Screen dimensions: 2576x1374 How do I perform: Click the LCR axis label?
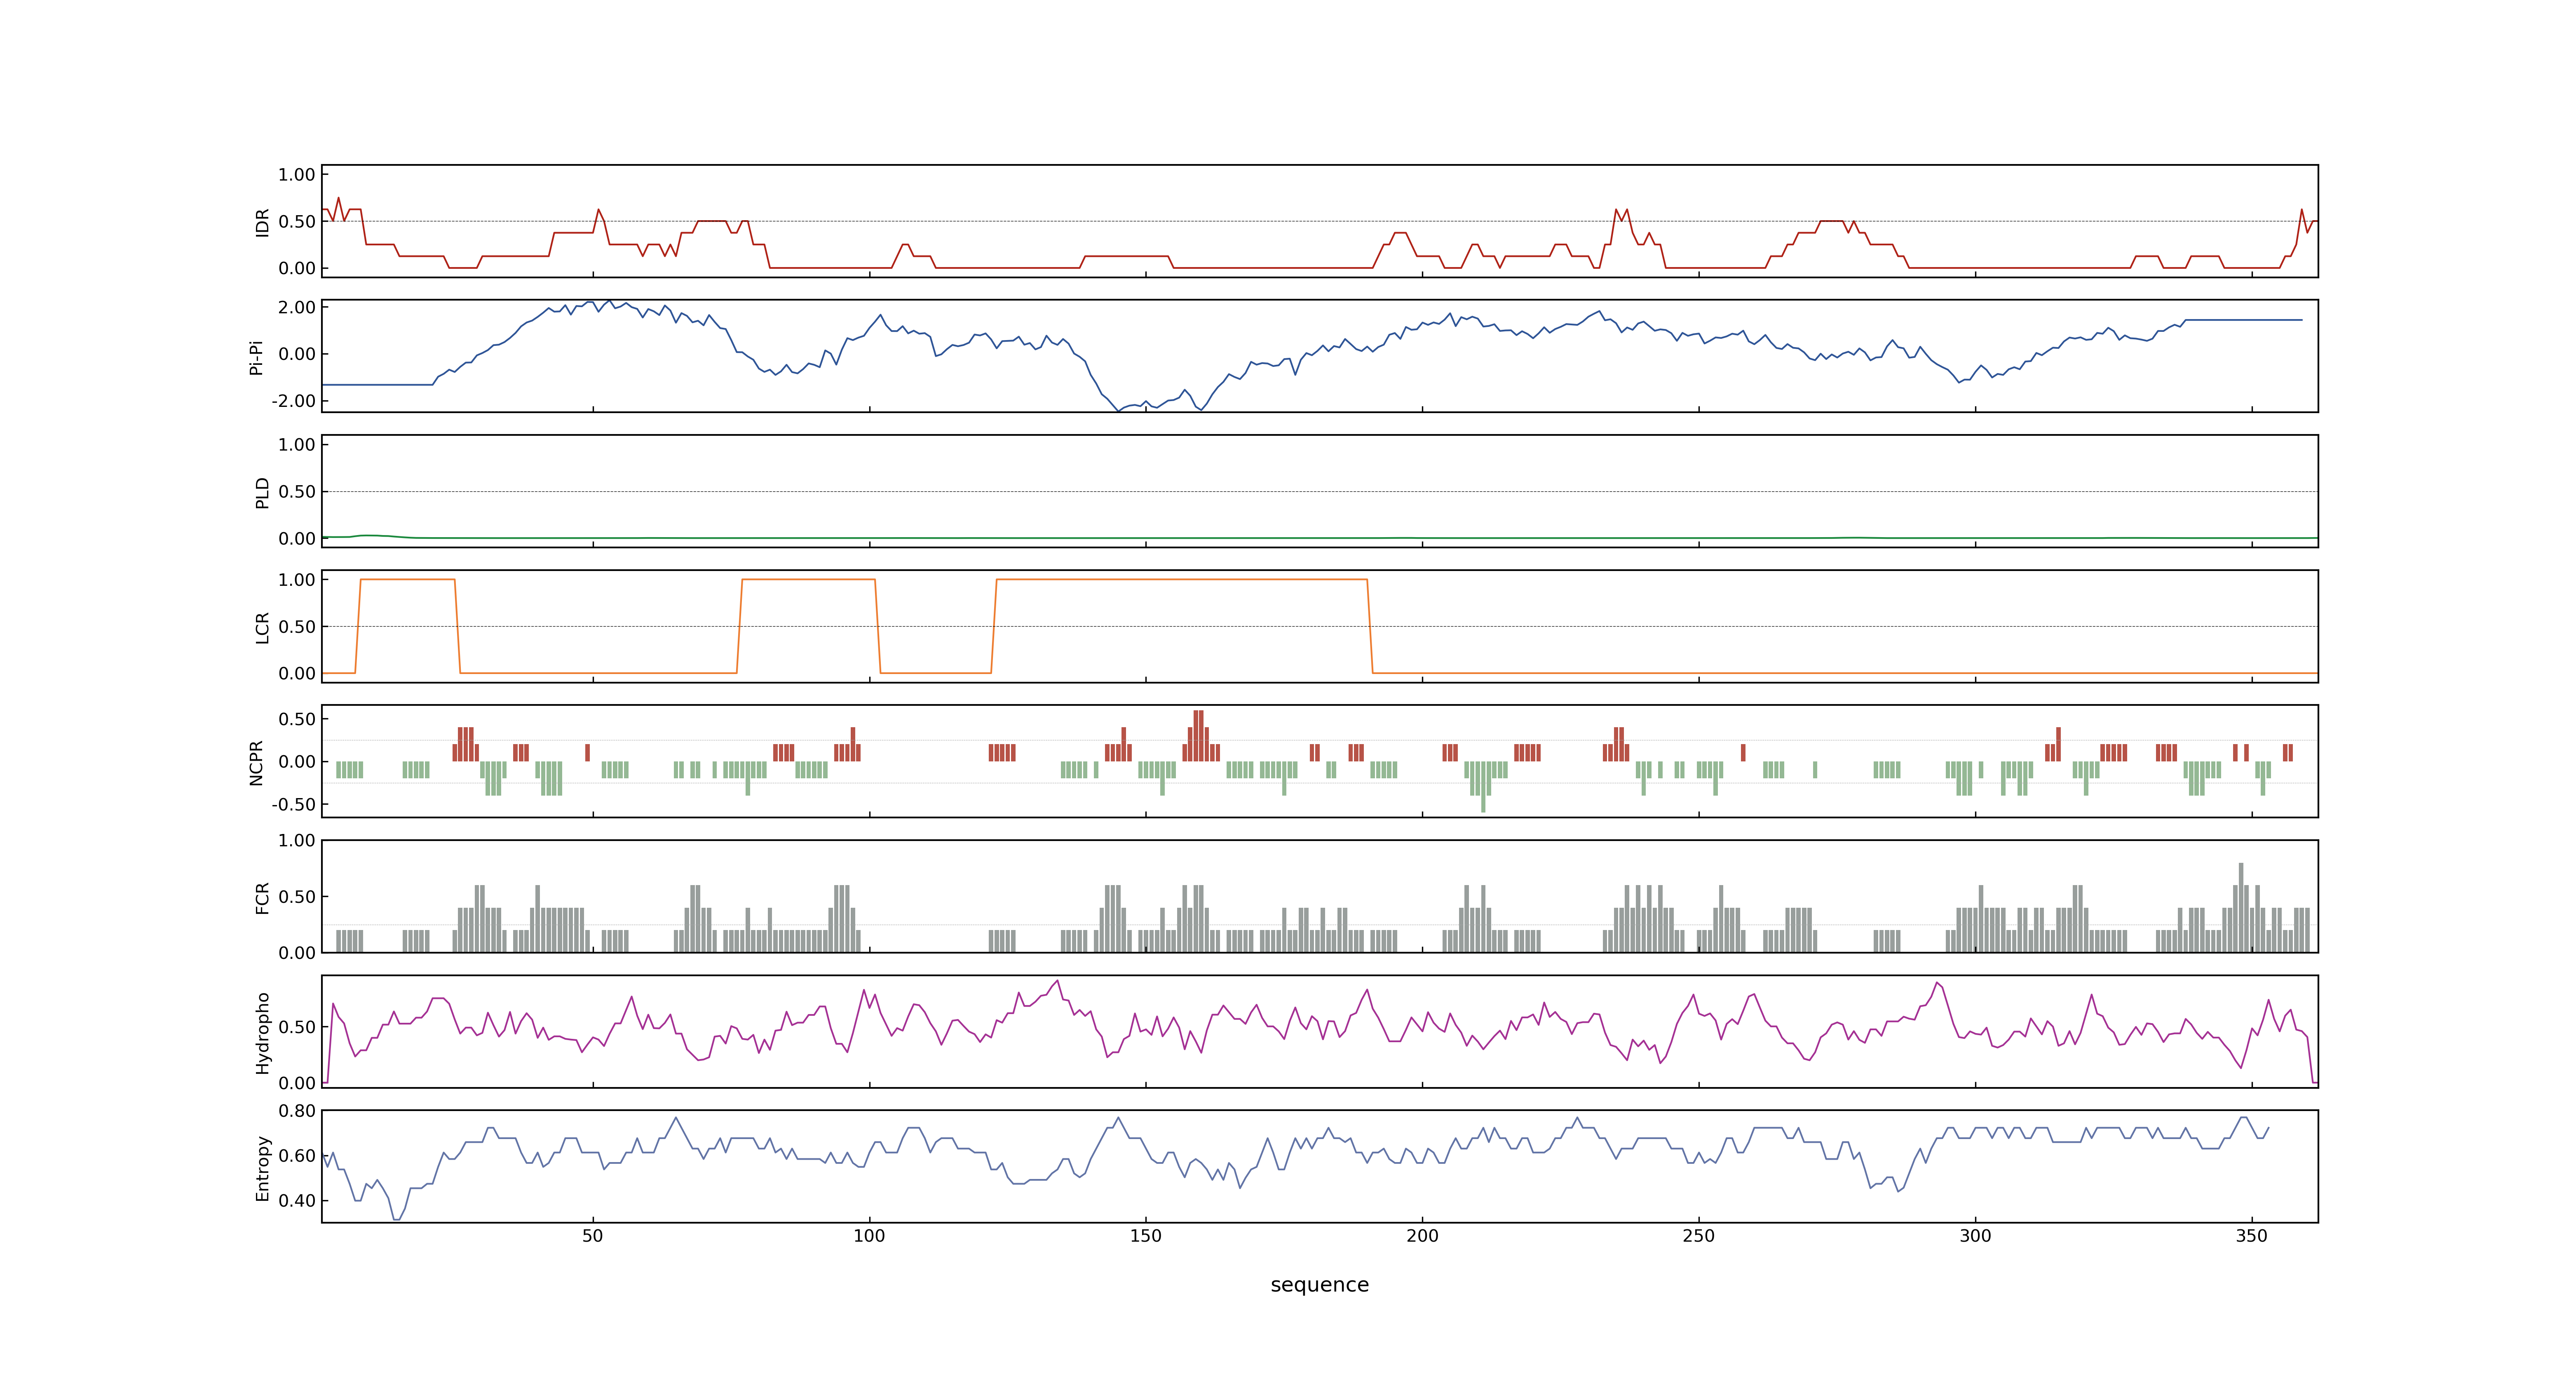262,627
